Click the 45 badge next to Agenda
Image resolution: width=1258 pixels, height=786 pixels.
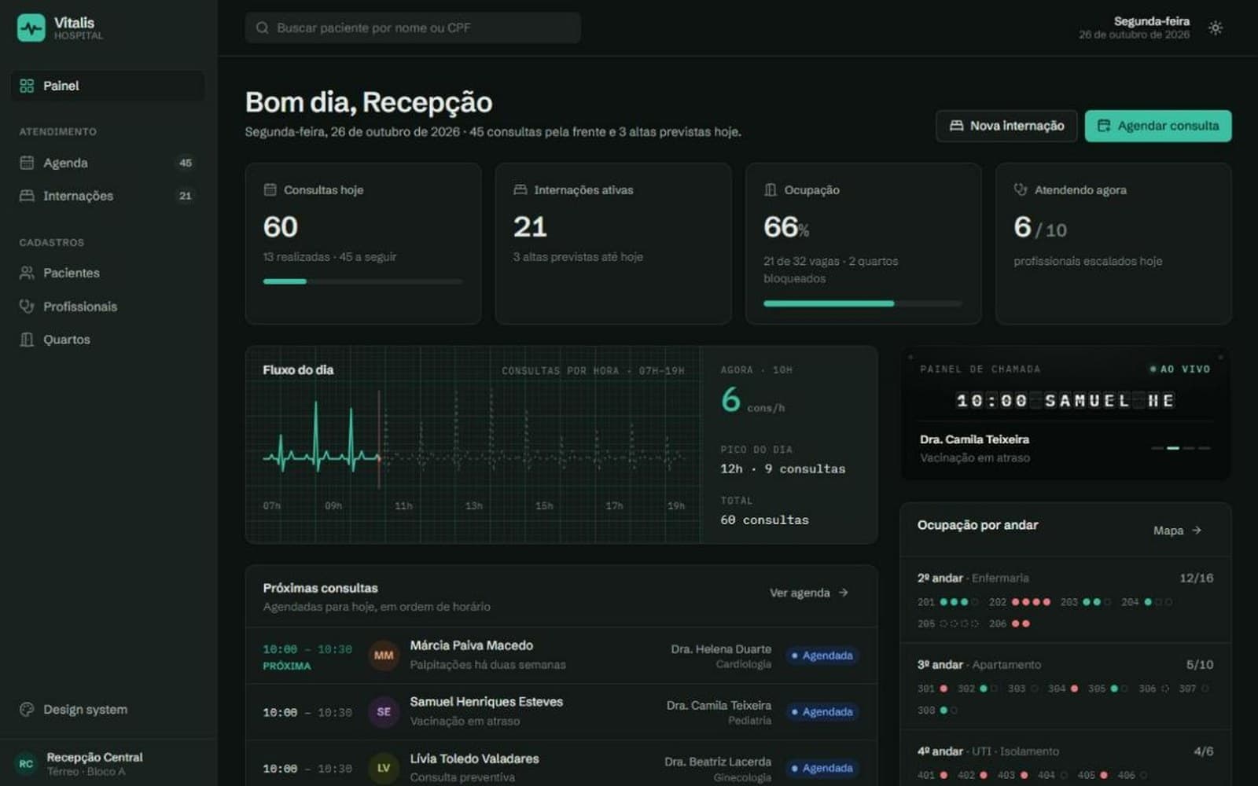186,163
